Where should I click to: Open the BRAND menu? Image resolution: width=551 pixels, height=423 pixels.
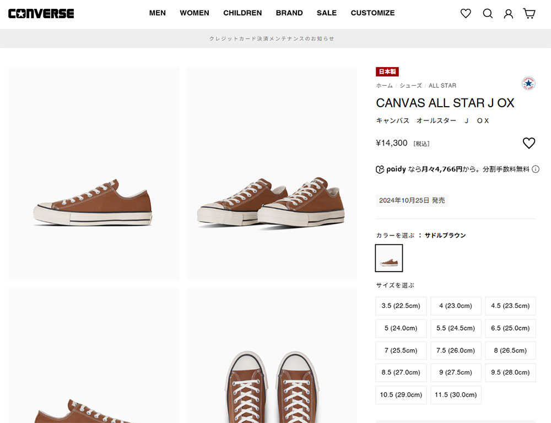tap(289, 13)
